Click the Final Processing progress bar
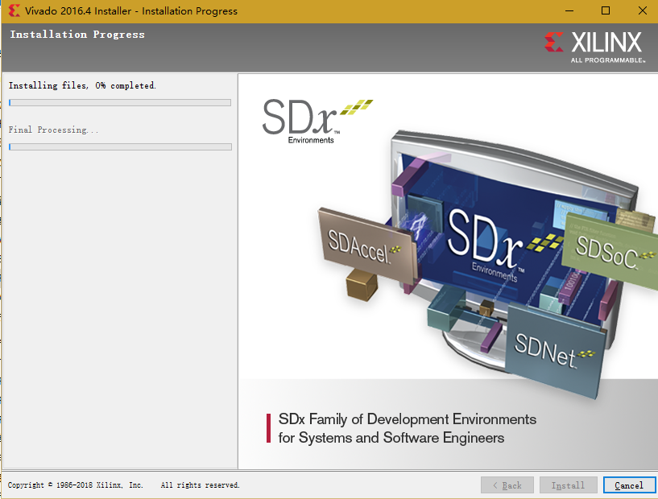The height and width of the screenshot is (499, 658). pyautogui.click(x=120, y=146)
